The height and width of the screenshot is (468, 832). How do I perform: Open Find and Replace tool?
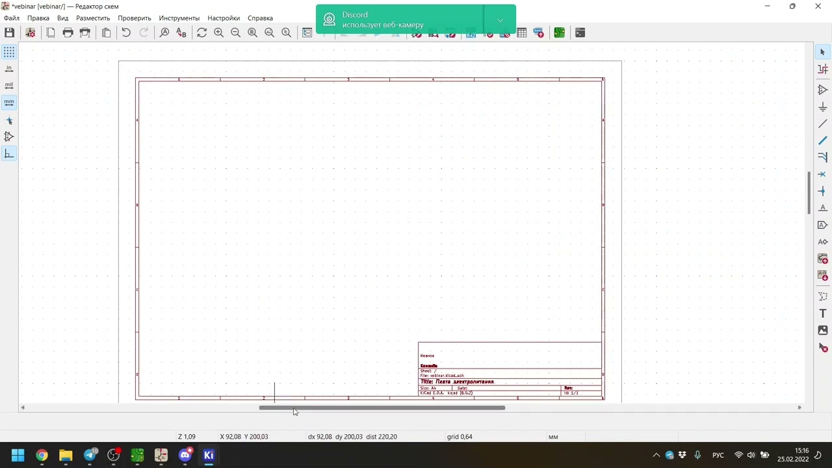181,32
